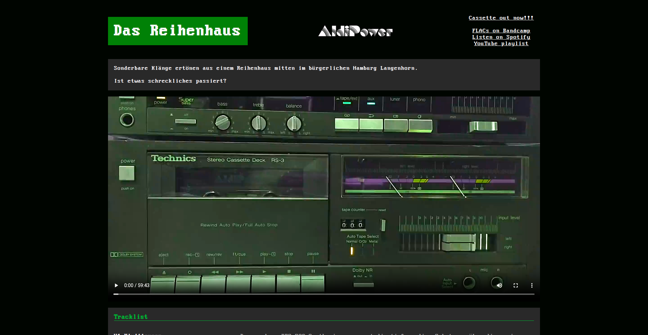Image resolution: width=648 pixels, height=335 pixels.
Task: Click the video progress bar
Action: [x=324, y=294]
